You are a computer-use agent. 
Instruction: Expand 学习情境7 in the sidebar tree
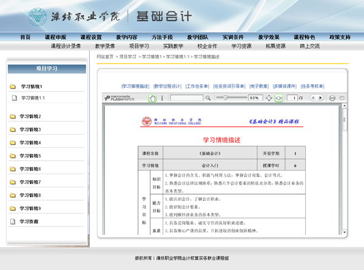pos(30,182)
